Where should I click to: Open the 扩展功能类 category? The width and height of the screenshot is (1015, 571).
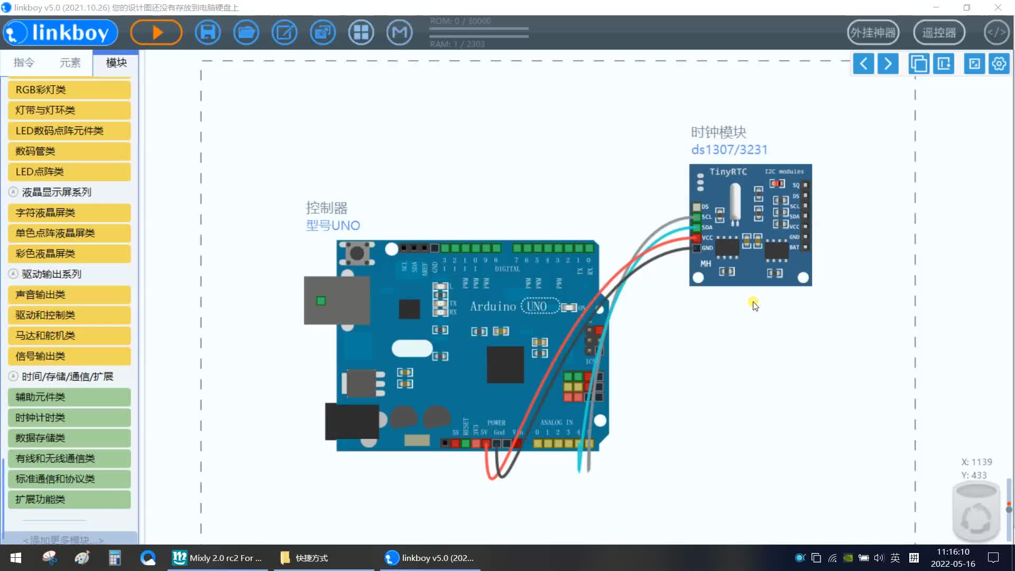point(69,500)
